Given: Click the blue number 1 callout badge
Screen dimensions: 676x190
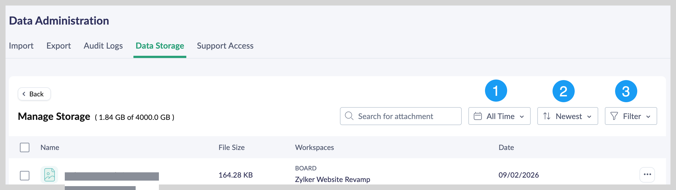Looking at the screenshot, I should 496,91.
